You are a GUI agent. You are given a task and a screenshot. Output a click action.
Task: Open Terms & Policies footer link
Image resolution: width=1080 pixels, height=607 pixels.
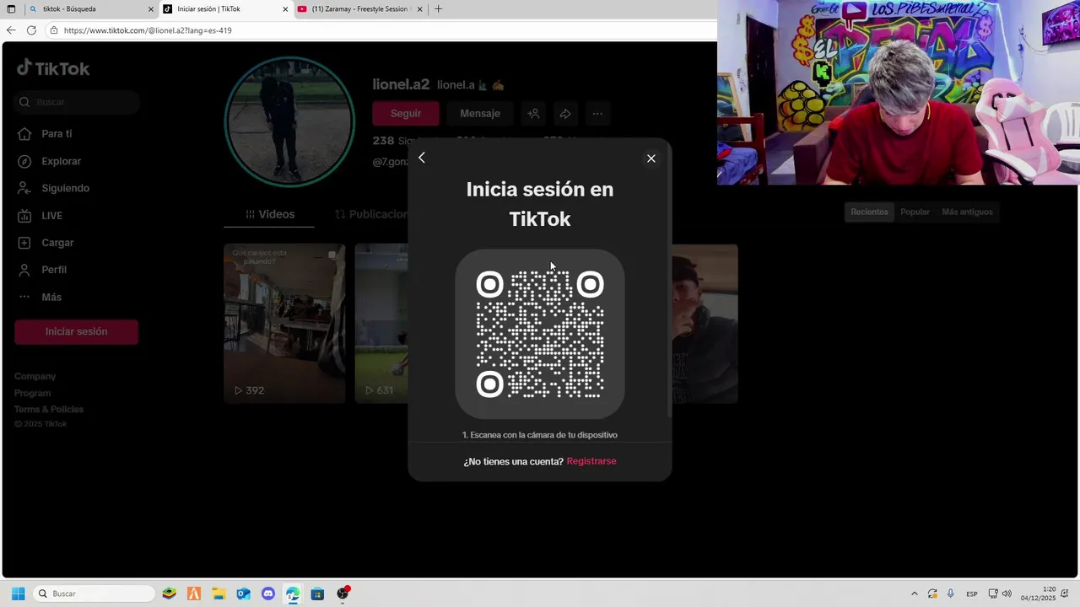[x=49, y=409]
